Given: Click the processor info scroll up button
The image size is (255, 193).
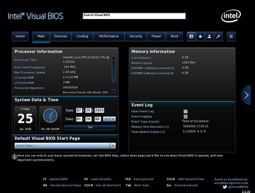Looking at the screenshot, I should [x=114, y=58].
